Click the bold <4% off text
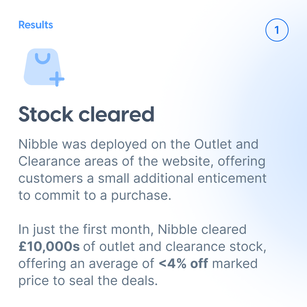The height and width of the screenshot is (307, 307). click(183, 264)
